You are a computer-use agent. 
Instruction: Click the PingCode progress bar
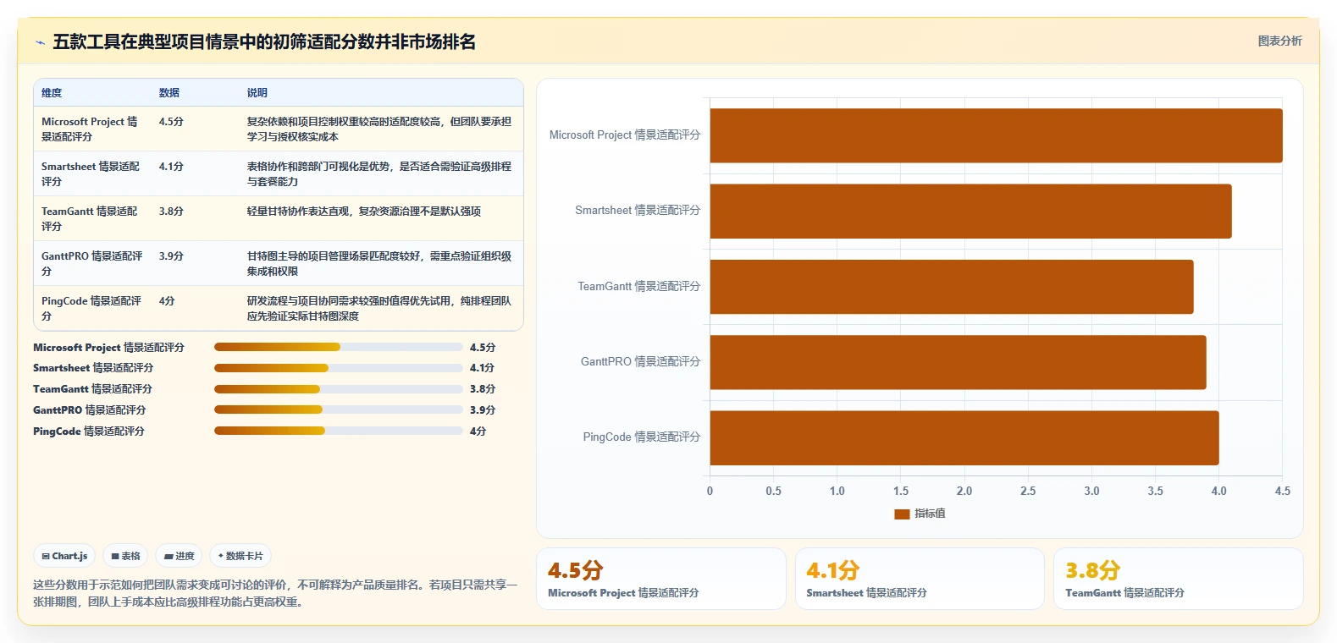click(339, 431)
